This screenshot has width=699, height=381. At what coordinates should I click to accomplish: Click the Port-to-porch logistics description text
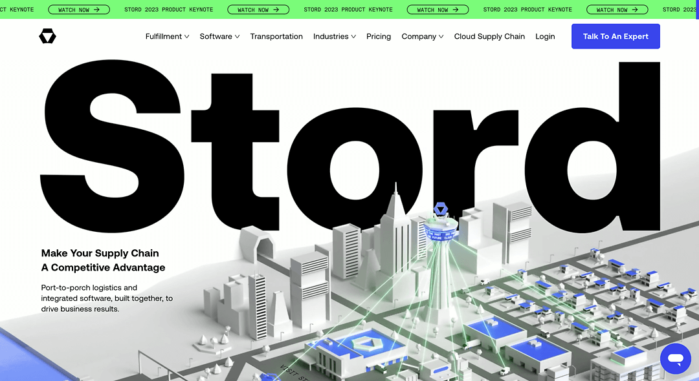(107, 298)
